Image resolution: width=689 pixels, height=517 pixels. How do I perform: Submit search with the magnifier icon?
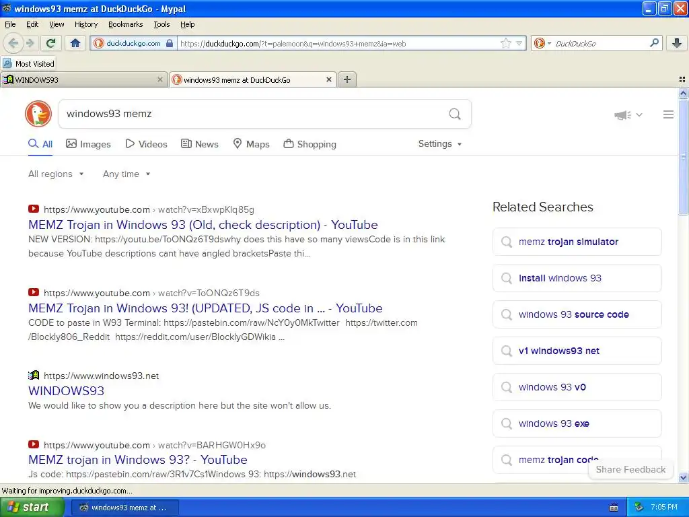click(x=455, y=114)
